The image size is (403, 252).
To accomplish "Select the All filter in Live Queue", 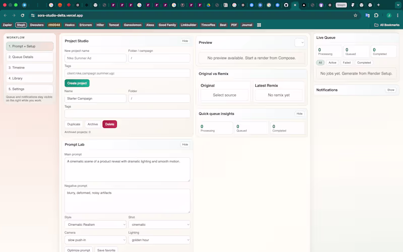I will (x=320, y=62).
